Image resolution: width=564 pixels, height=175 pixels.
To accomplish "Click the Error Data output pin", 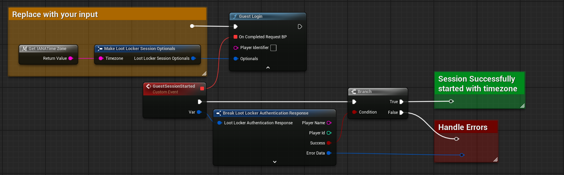I will click(x=329, y=153).
